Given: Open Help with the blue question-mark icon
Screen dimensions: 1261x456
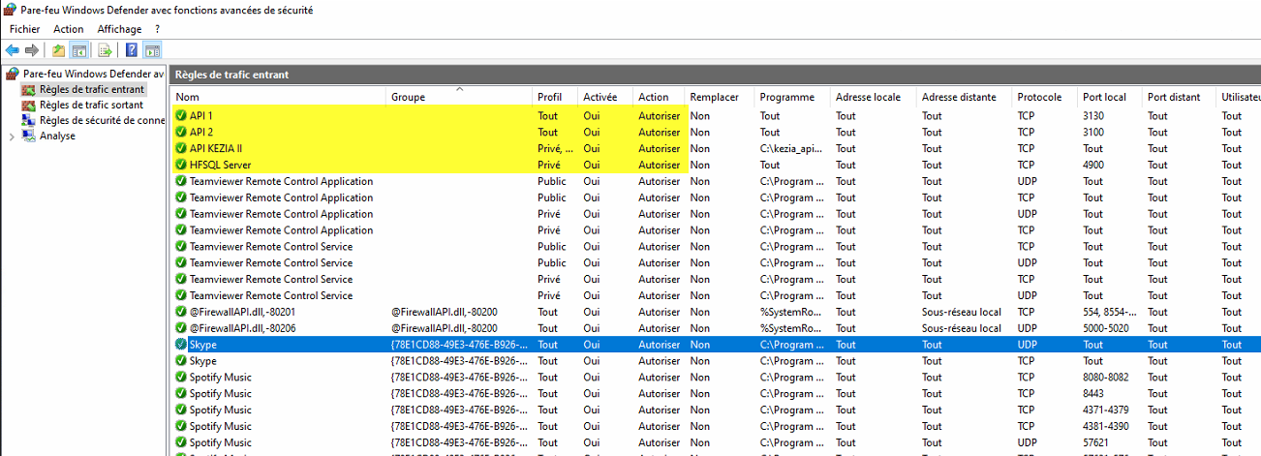Looking at the screenshot, I should click(x=132, y=50).
